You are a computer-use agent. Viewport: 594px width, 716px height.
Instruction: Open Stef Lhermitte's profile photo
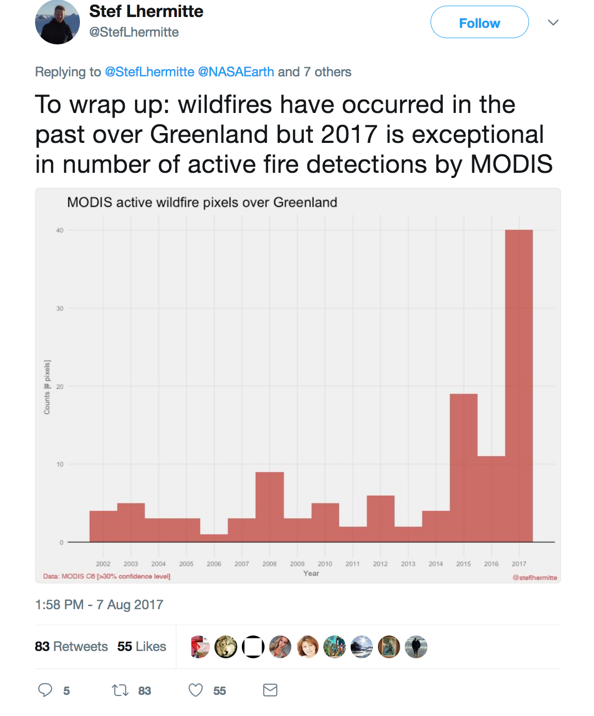tap(57, 23)
